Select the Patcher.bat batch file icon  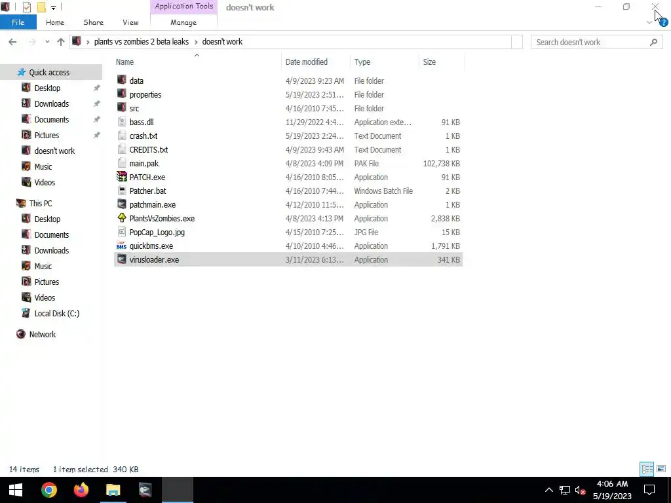point(121,191)
